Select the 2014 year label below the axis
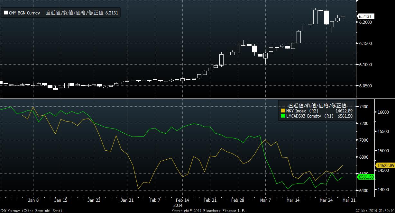 (x=178, y=205)
